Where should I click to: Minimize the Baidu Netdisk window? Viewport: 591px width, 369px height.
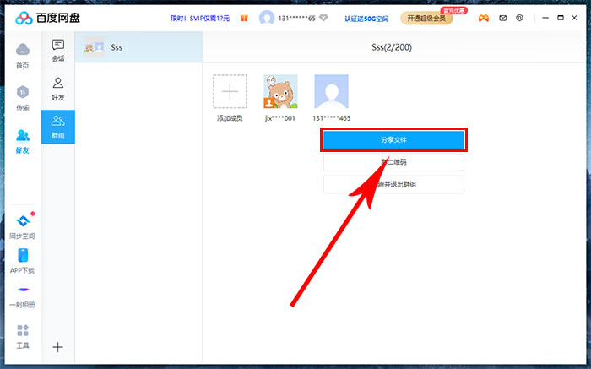tap(545, 18)
